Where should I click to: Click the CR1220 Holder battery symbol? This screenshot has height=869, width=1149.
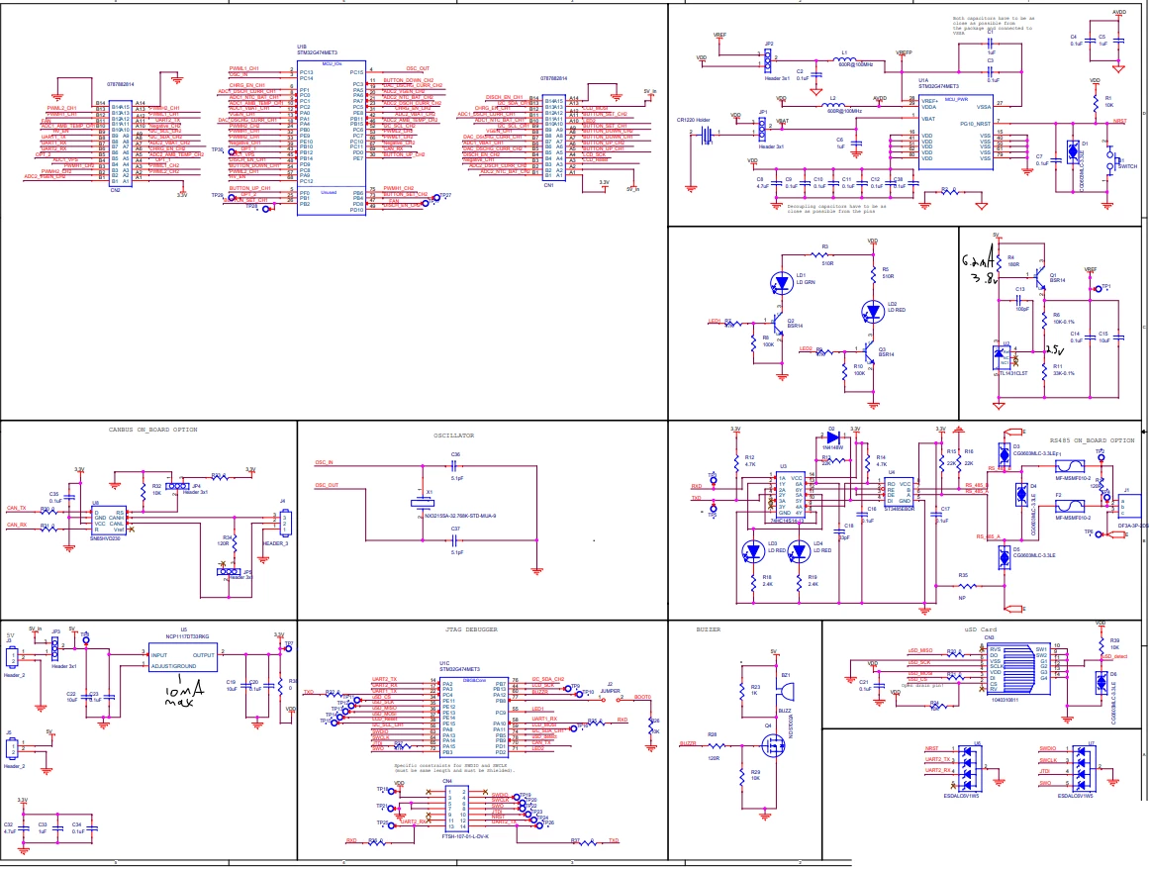(707, 135)
